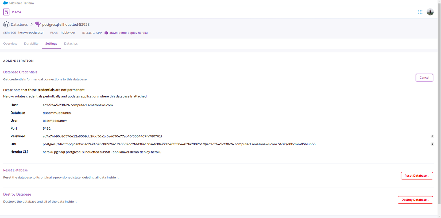Click the Password field resize stepper
Screen dimensions: 441x218
432,136
